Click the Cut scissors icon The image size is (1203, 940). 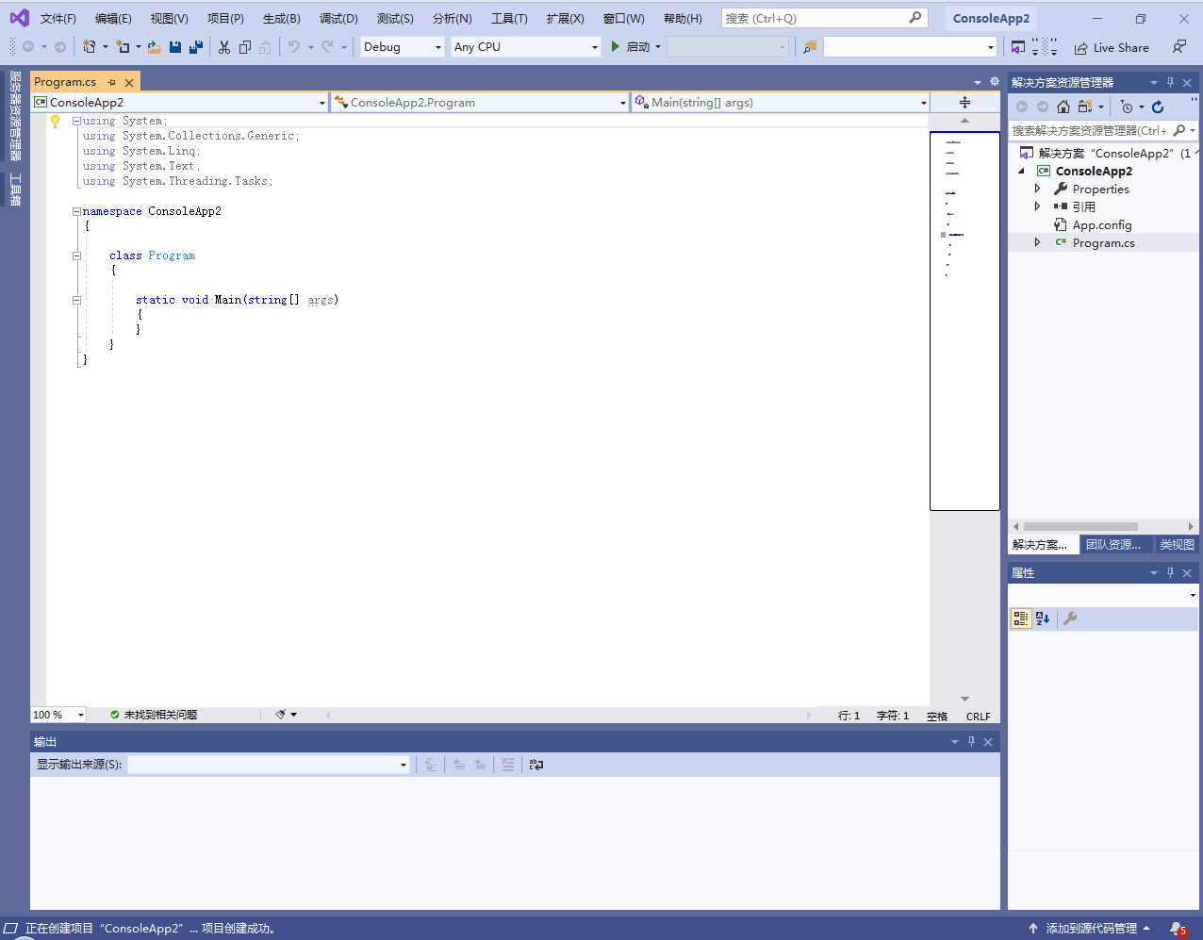(x=224, y=47)
